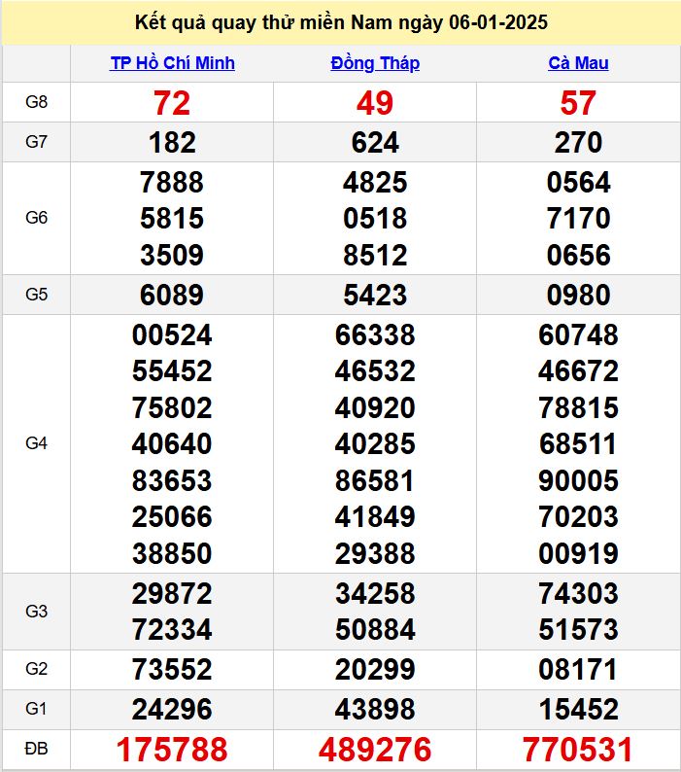Click G6 number 4825

375,182
